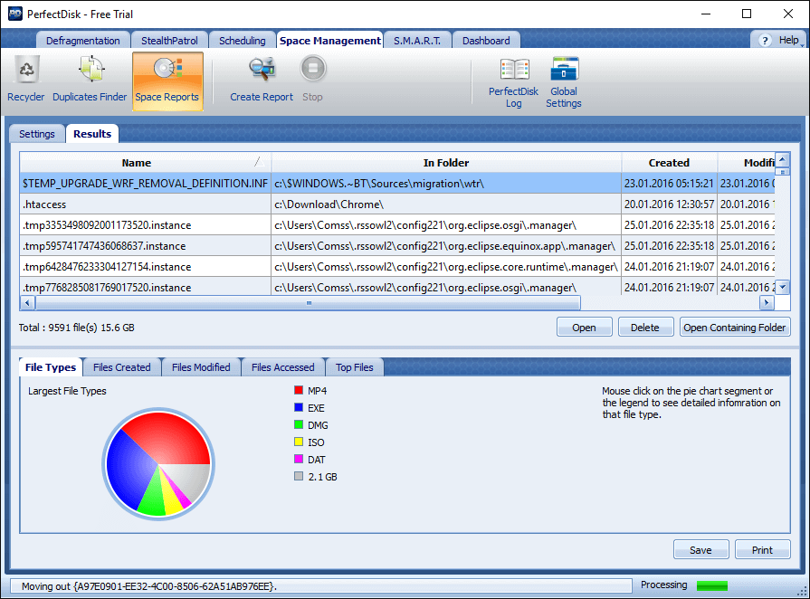810x599 pixels.
Task: Click the yellow ISO legend swatch
Action: (x=299, y=442)
